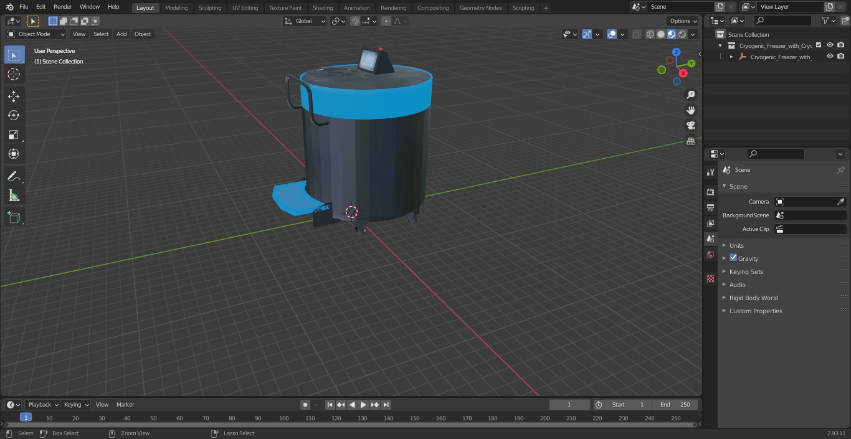Click the Camera field eyedropper
Screen dimensions: 851x439
(840, 202)
